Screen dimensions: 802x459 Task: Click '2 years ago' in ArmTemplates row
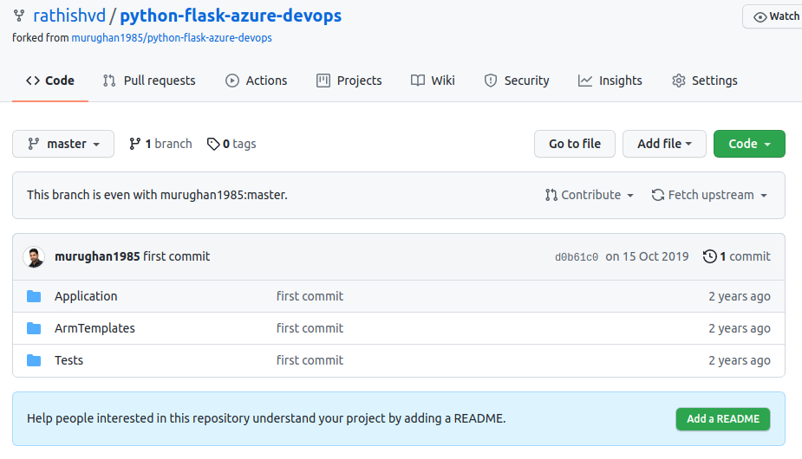point(740,328)
